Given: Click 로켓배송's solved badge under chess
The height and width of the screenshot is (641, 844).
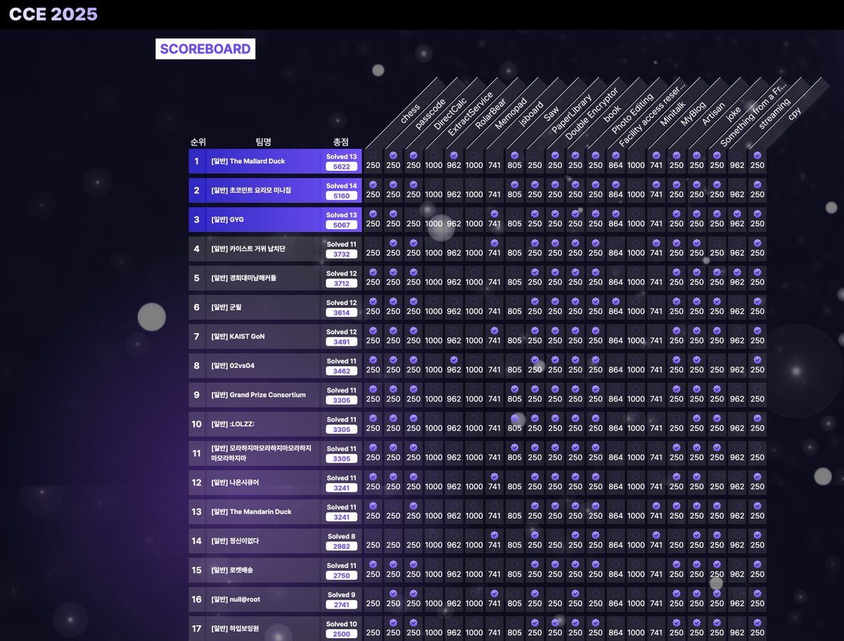Looking at the screenshot, I should point(373,564).
